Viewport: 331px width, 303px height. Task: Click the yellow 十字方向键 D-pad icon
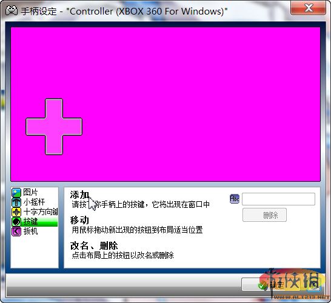tap(16, 212)
